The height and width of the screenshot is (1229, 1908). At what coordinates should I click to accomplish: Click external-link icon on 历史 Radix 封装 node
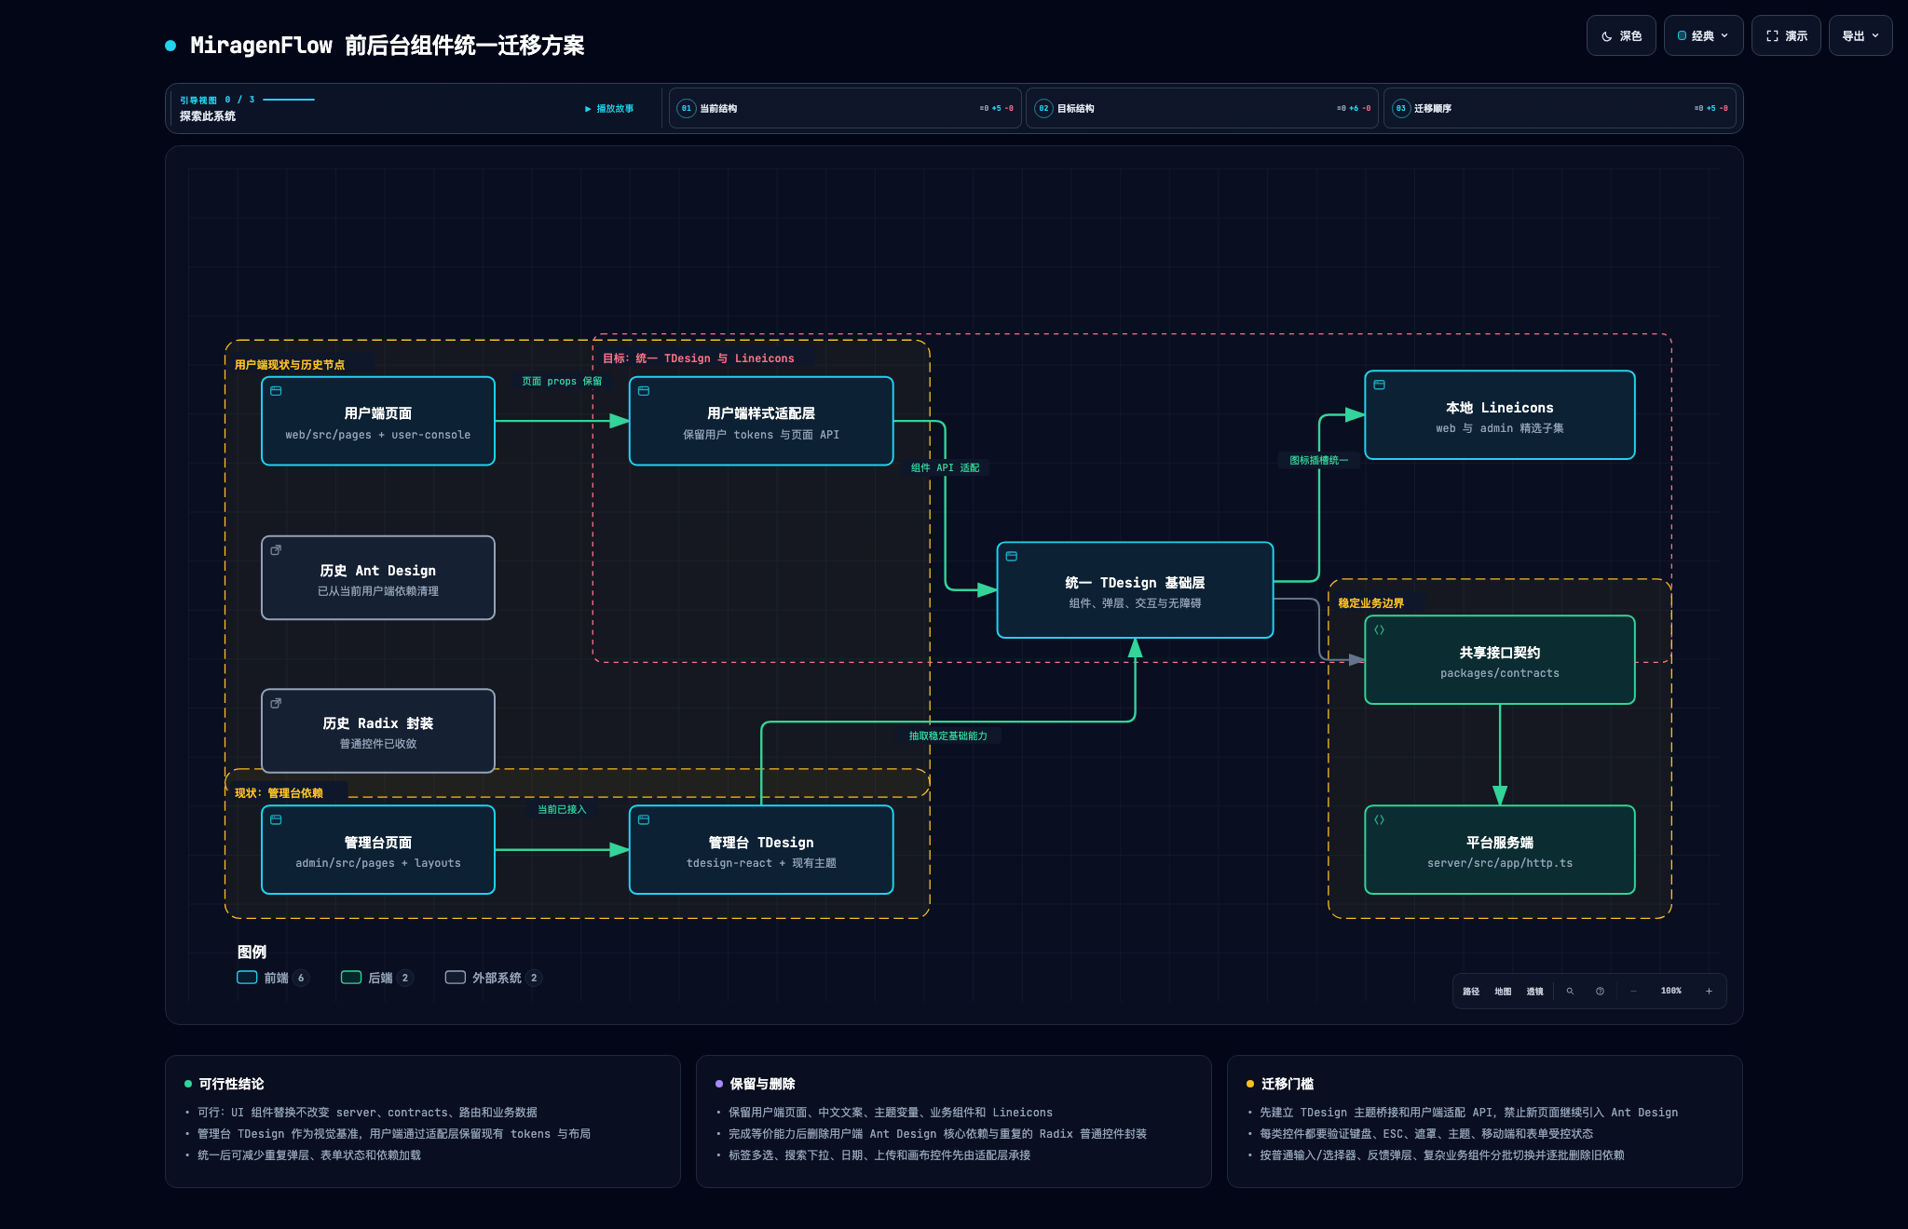[x=276, y=703]
